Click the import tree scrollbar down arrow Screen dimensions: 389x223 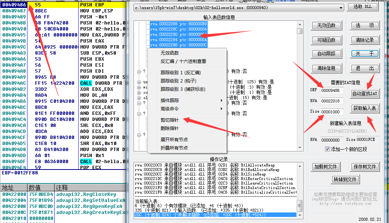[300, 148]
